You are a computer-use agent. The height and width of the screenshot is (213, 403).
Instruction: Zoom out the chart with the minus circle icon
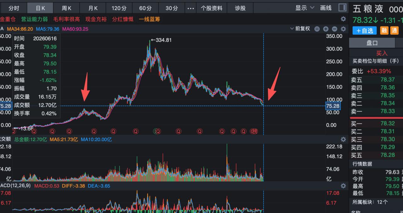click(335, 29)
